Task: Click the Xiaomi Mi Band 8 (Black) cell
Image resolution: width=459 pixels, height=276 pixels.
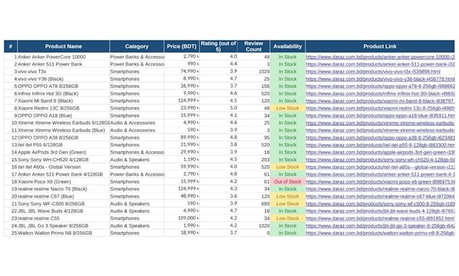Action: point(63,101)
